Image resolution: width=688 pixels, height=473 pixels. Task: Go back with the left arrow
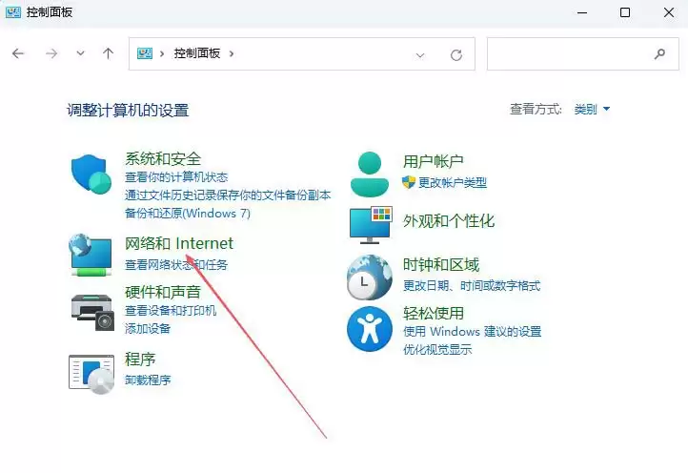18,53
